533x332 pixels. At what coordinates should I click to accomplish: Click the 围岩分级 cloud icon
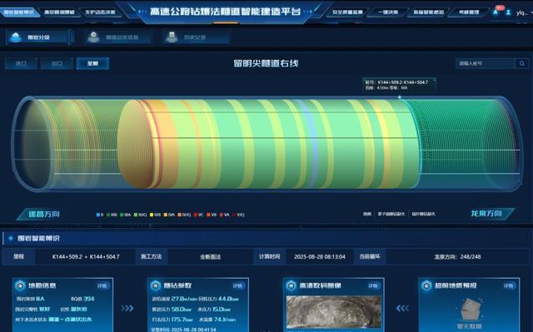tap(15, 37)
